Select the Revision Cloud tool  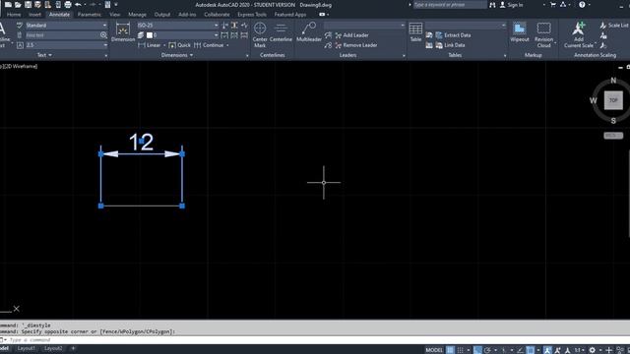(x=543, y=35)
